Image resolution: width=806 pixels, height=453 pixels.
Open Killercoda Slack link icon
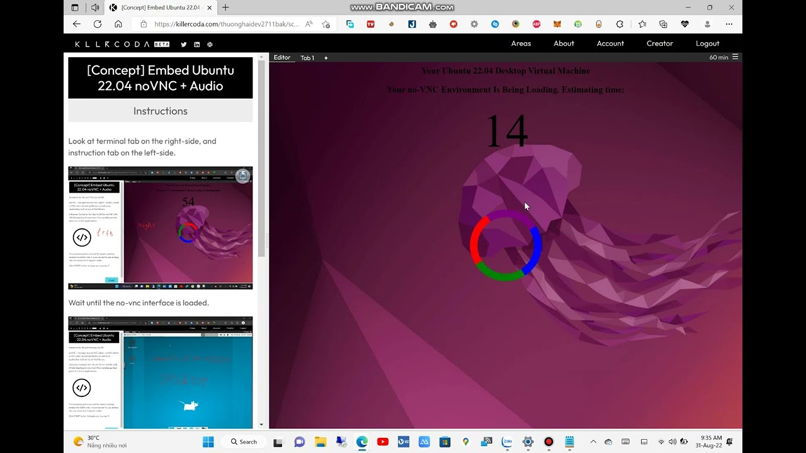(x=210, y=45)
